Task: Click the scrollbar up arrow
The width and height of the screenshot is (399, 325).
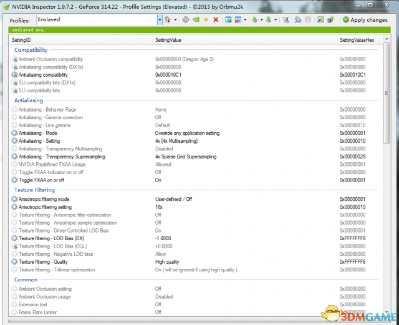Action: click(387, 39)
